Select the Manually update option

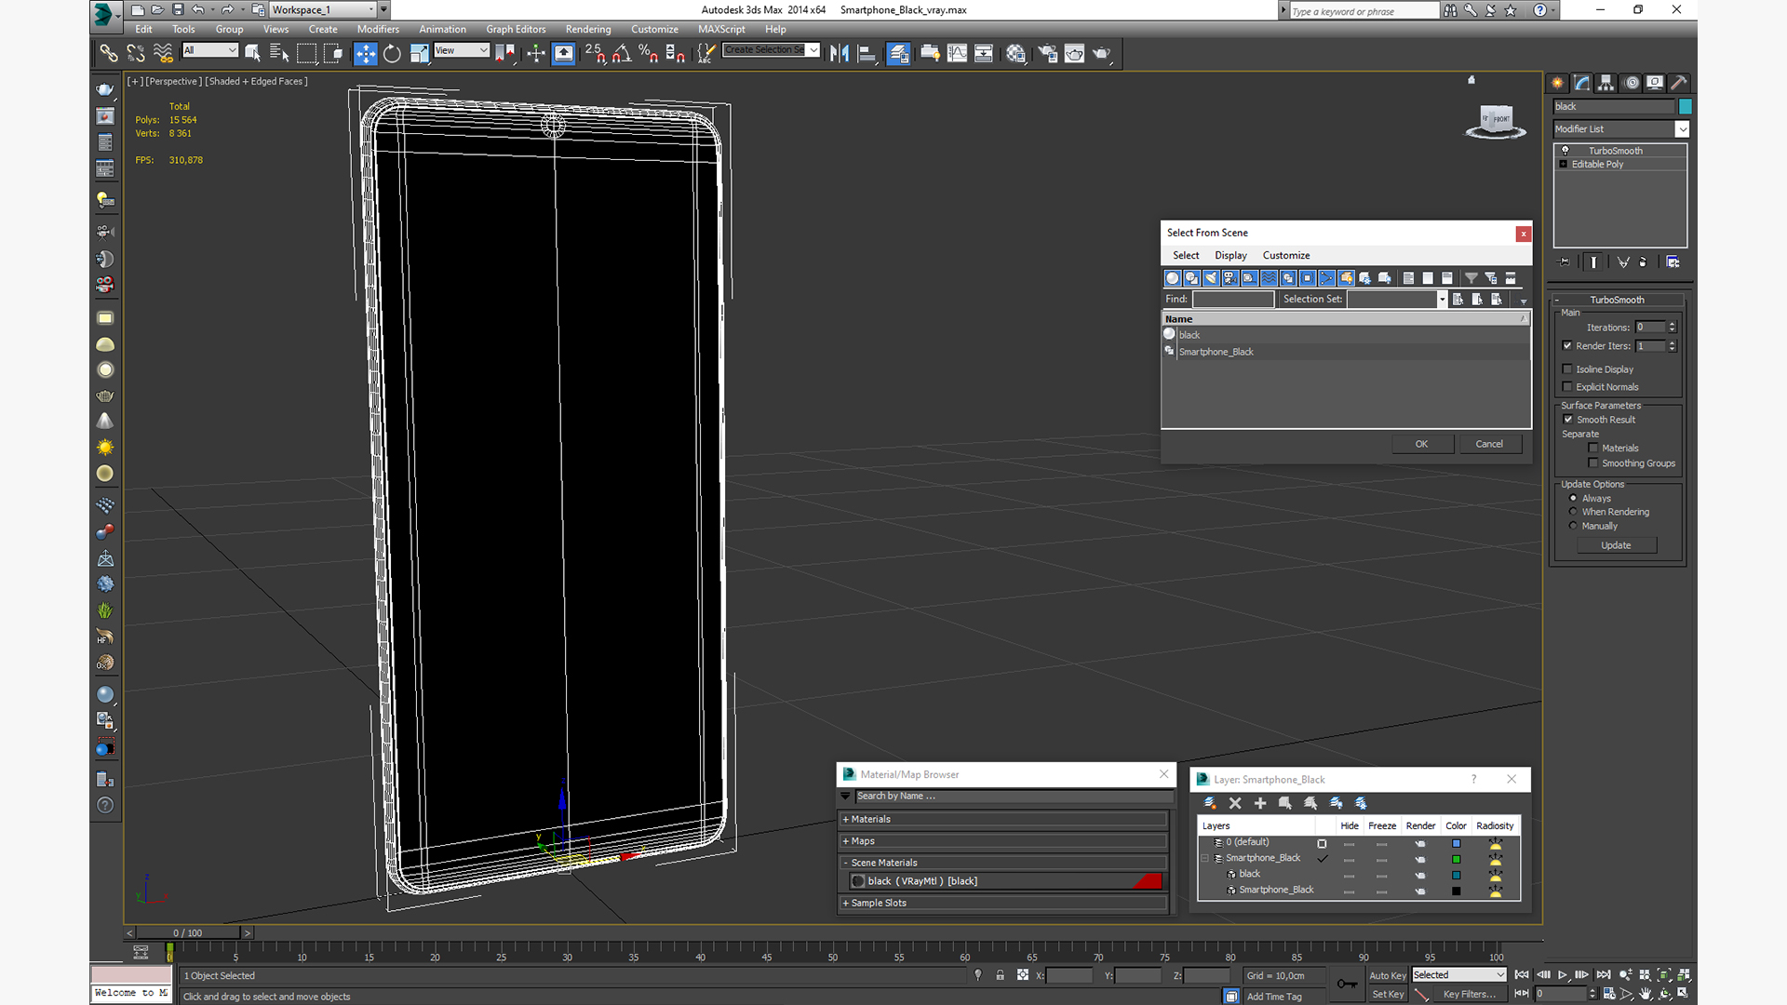1573,526
